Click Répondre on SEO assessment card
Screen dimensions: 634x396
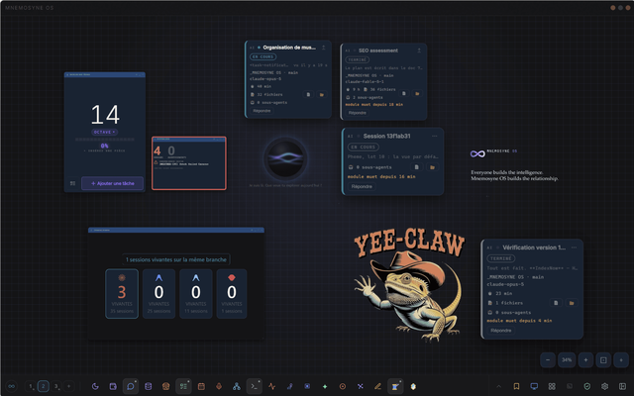[357, 113]
